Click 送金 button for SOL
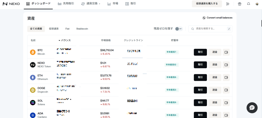The height and width of the screenshot is (118, 262). click(x=215, y=103)
